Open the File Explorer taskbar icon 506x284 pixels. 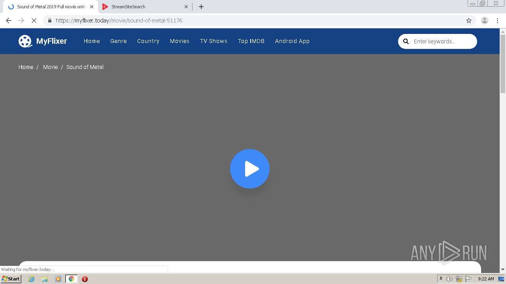point(45,279)
